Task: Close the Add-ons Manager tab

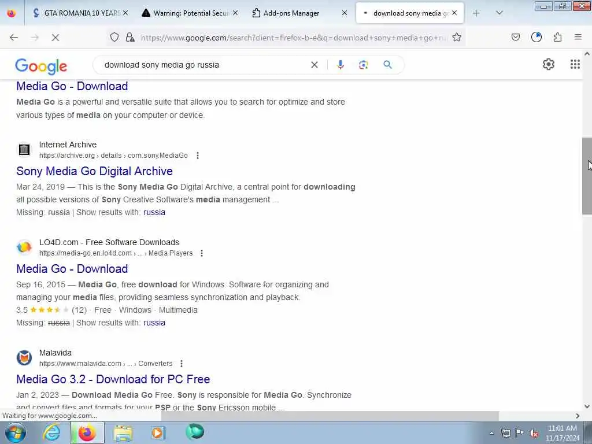Action: click(x=345, y=13)
